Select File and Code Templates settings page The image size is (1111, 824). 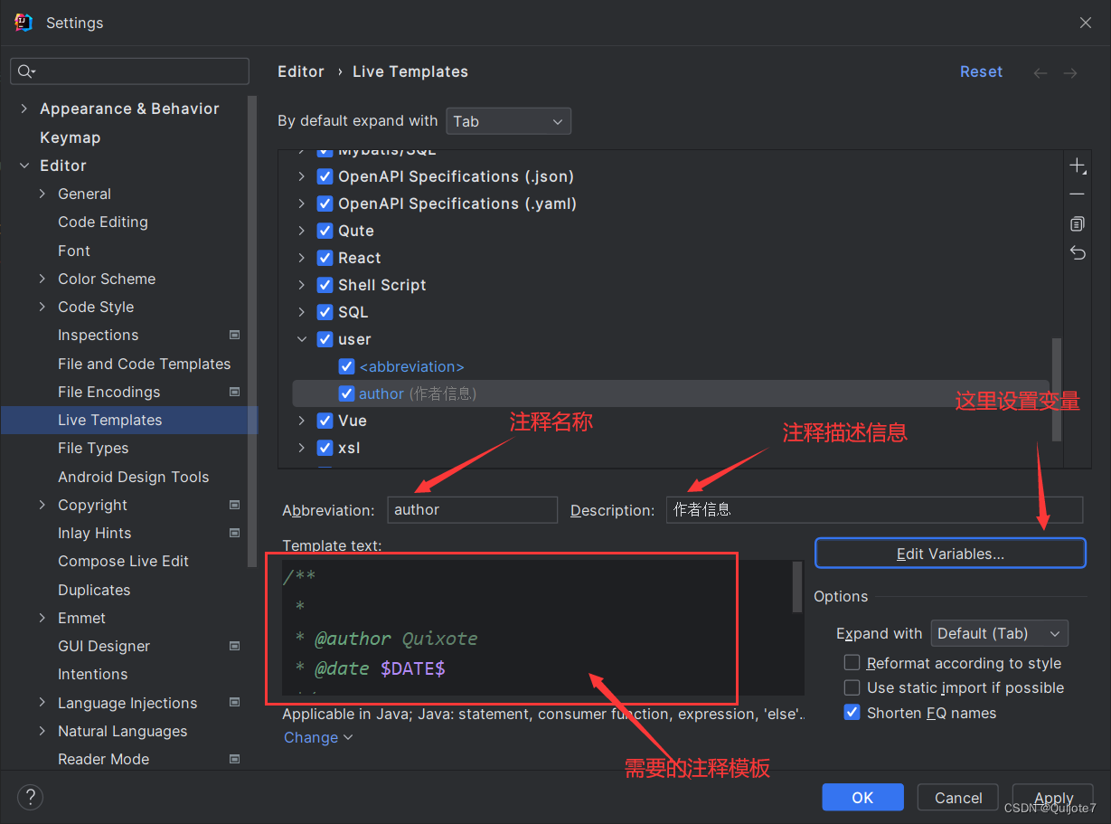[x=145, y=364]
